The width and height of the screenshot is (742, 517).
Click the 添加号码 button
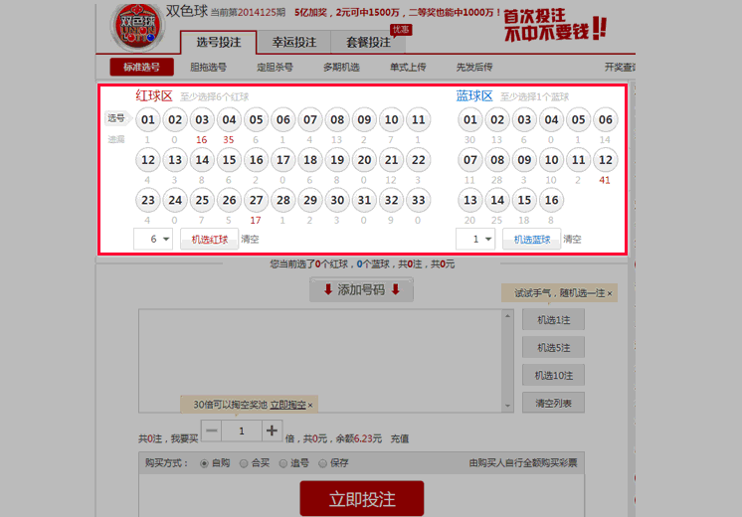(361, 289)
